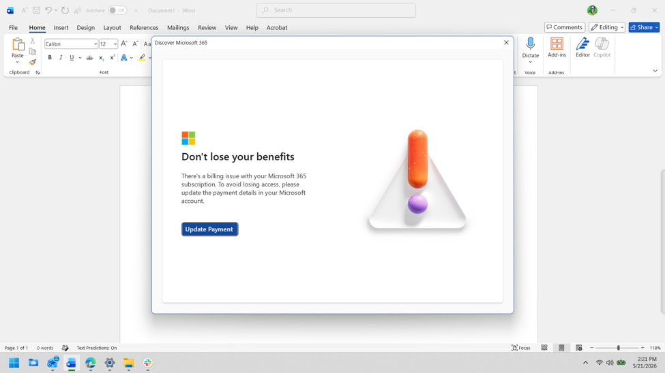Open the Editing mode dropdown
This screenshot has height=373, width=665.
[x=606, y=27]
